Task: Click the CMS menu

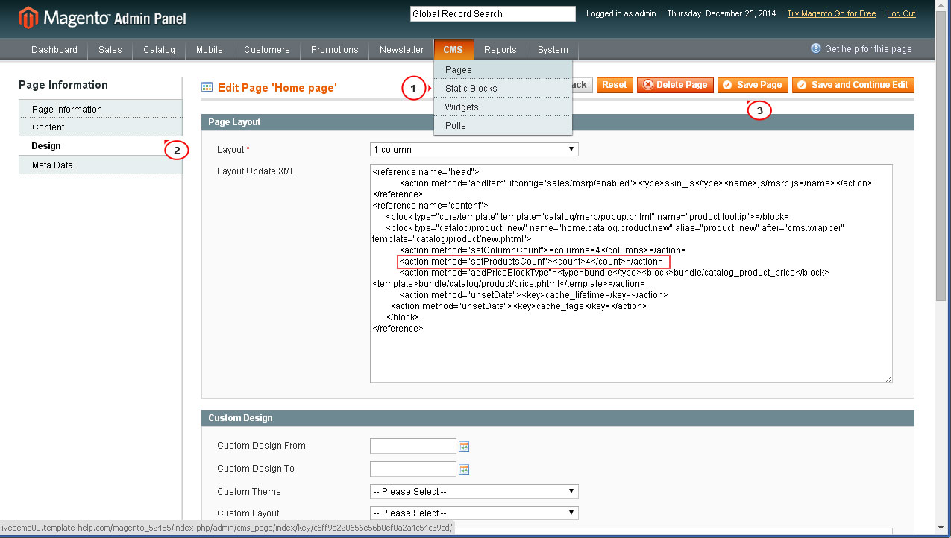Action: 453,50
